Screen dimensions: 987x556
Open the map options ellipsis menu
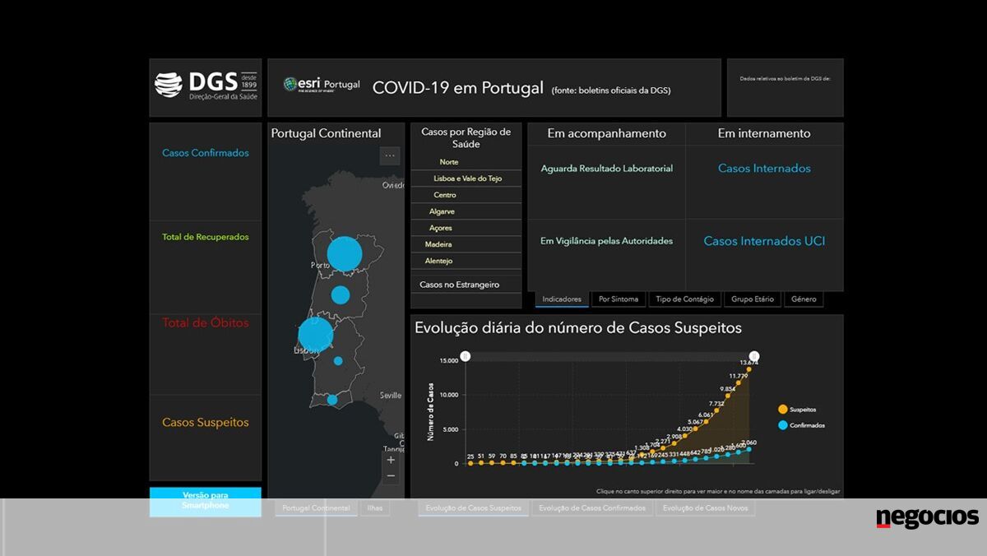pos(390,155)
